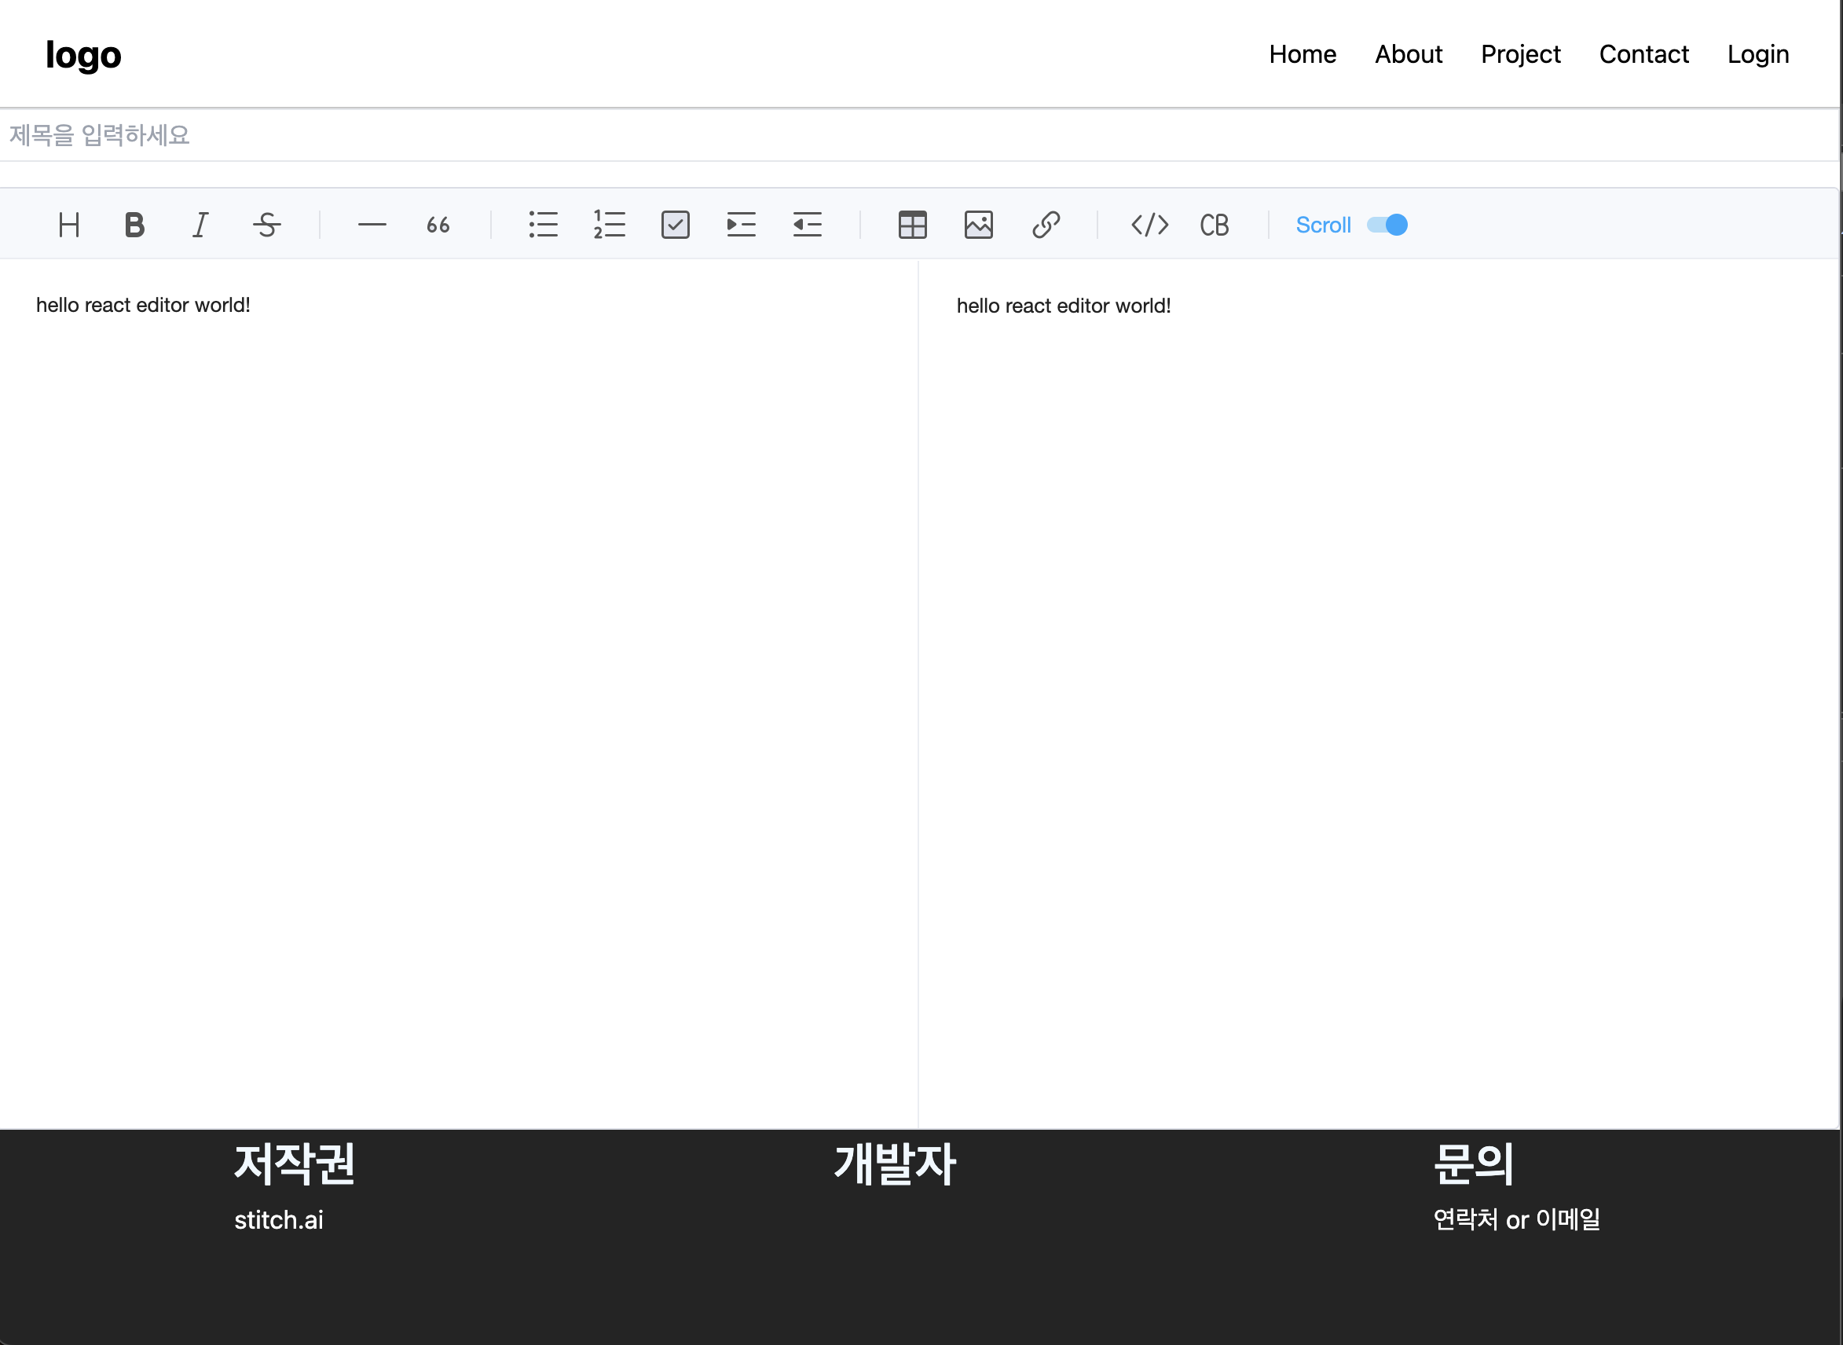This screenshot has height=1345, width=1843.
Task: Disable the Scroll sync toggle
Action: [1387, 225]
